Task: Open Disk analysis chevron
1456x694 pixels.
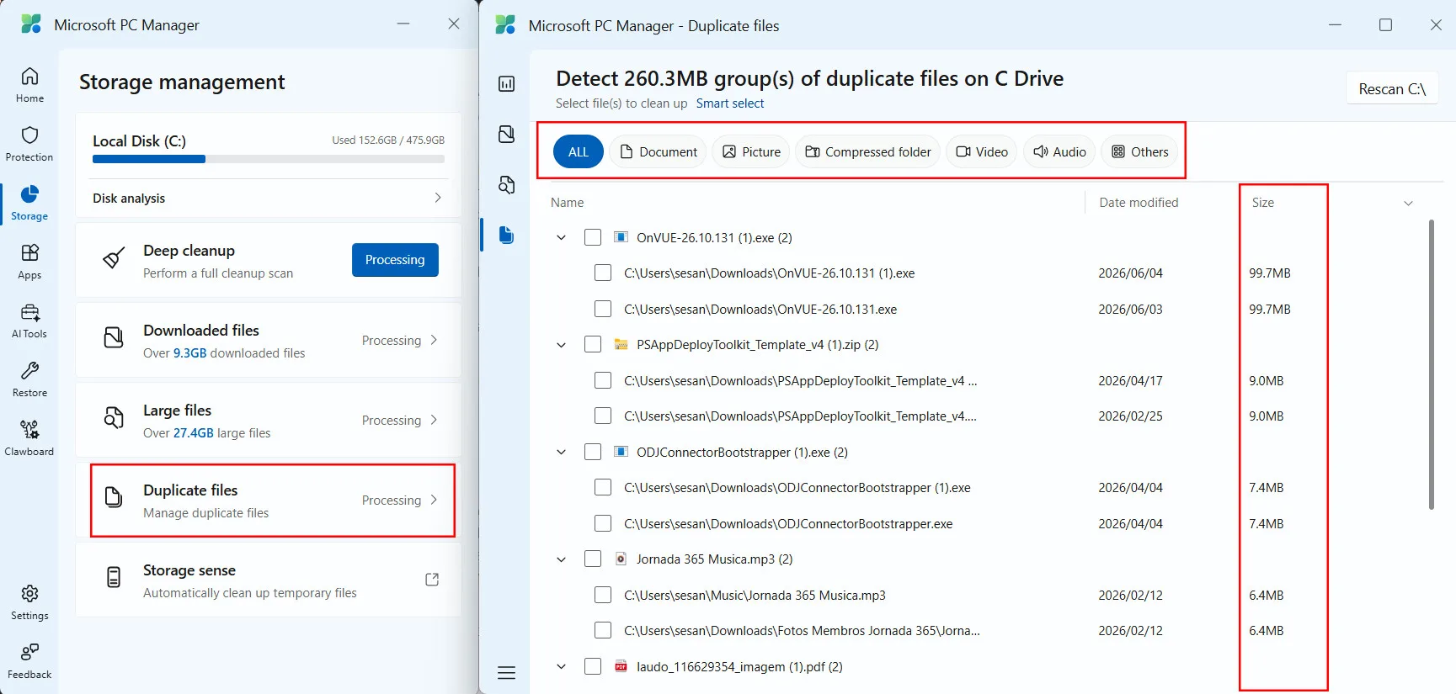Action: pyautogui.click(x=438, y=198)
